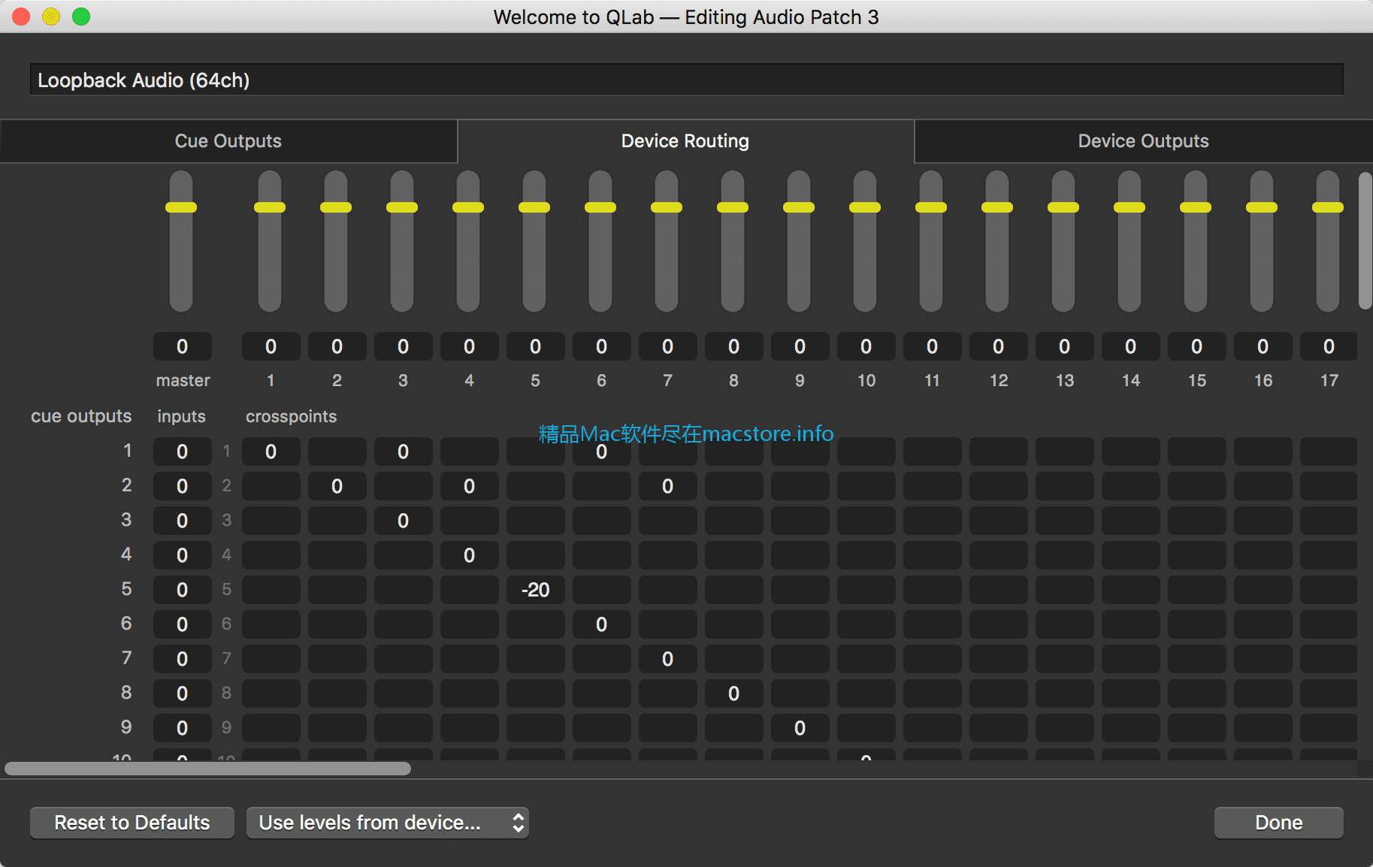1373x867 pixels.
Task: Open the Device Outputs tab
Action: (1143, 141)
